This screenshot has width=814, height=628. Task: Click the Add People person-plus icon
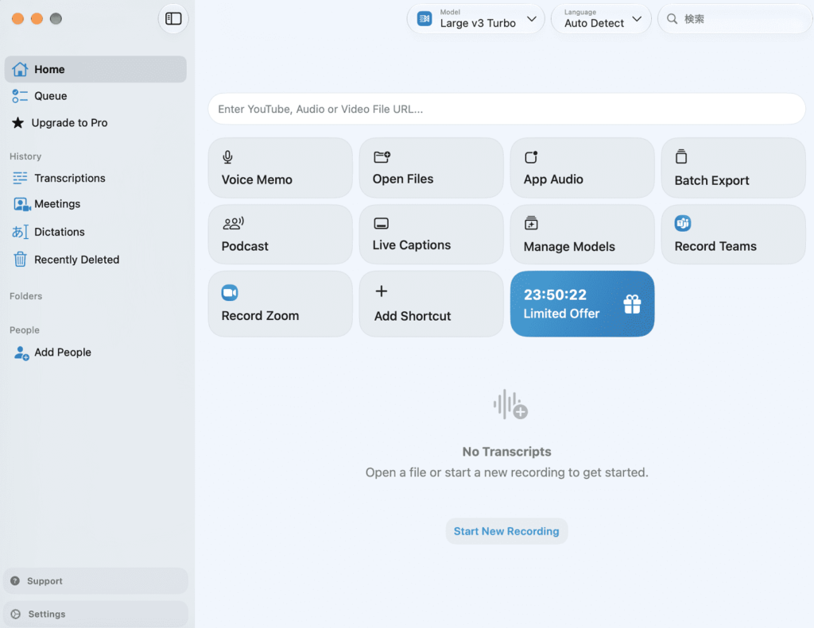[21, 353]
